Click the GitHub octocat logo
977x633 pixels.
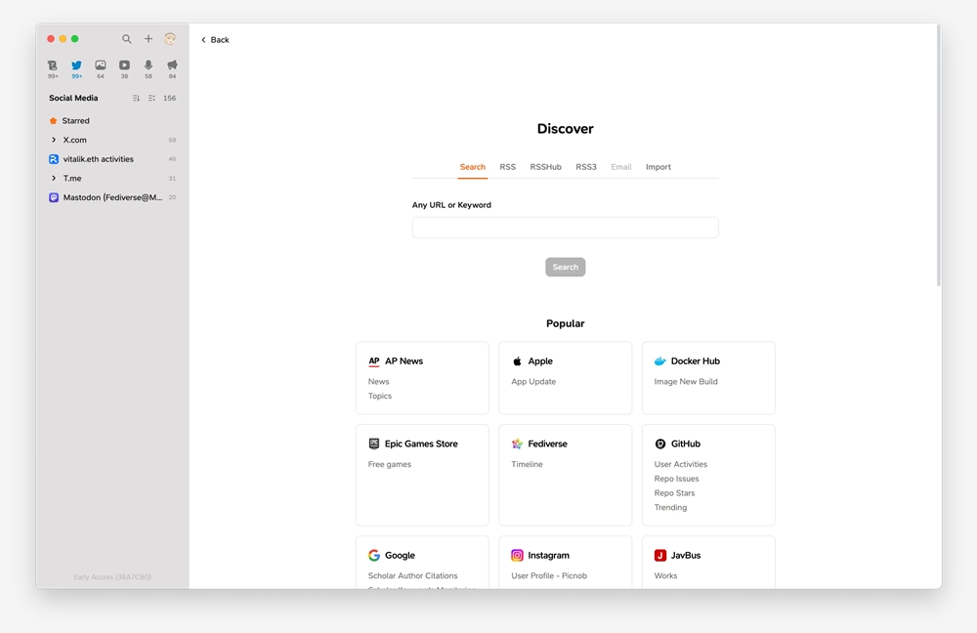tap(659, 443)
